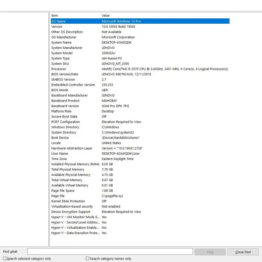This screenshot has height=262, width=262.
Task: Click the Intel Core i5-3570 processor value
Action: pos(165,69)
